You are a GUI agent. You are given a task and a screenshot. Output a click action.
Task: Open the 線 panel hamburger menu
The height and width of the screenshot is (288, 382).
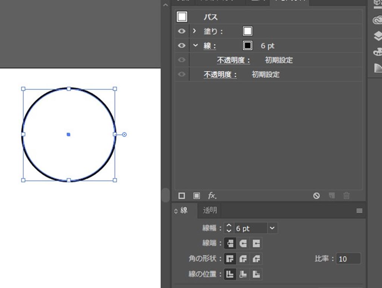[359, 211]
